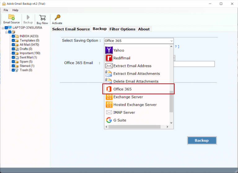Image resolution: width=238 pixels, height=173 pixels.
Task: Uncheck the Starred (1) checkbox
Action: point(13,66)
